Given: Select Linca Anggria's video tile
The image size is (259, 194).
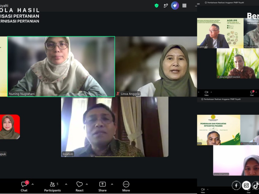Looking at the screenshot, I should pos(156,67).
